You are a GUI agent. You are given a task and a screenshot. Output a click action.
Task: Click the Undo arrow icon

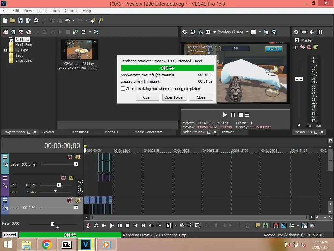(68, 20)
